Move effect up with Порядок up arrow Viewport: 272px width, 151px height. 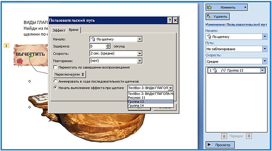point(224,136)
